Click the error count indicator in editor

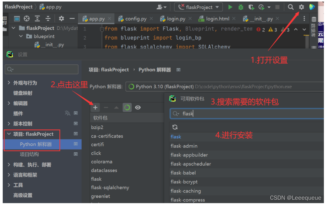(261, 30)
